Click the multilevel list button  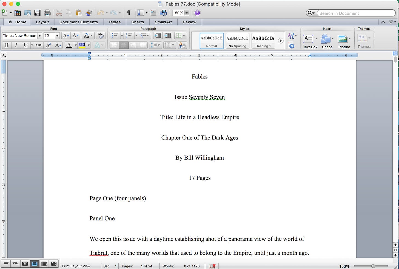(144, 36)
